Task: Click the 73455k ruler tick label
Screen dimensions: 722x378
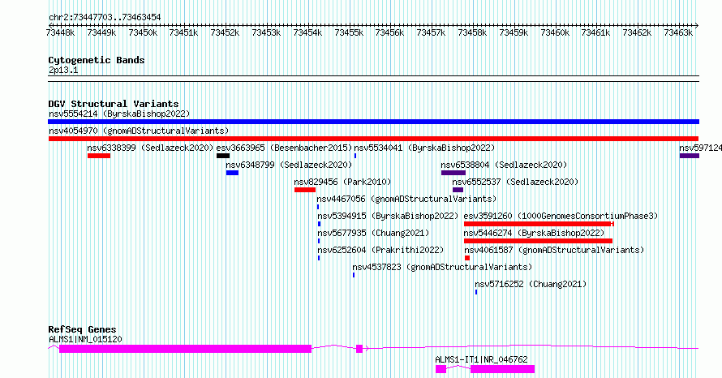Action: pos(349,32)
